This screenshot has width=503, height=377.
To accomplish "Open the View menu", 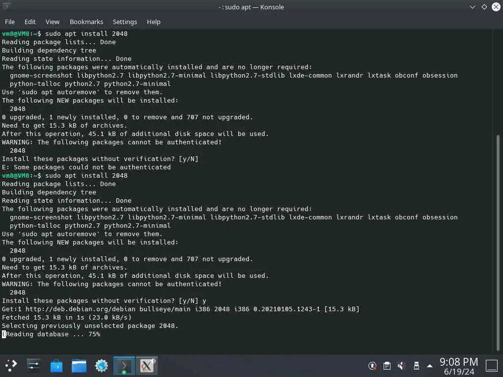I will (52, 22).
